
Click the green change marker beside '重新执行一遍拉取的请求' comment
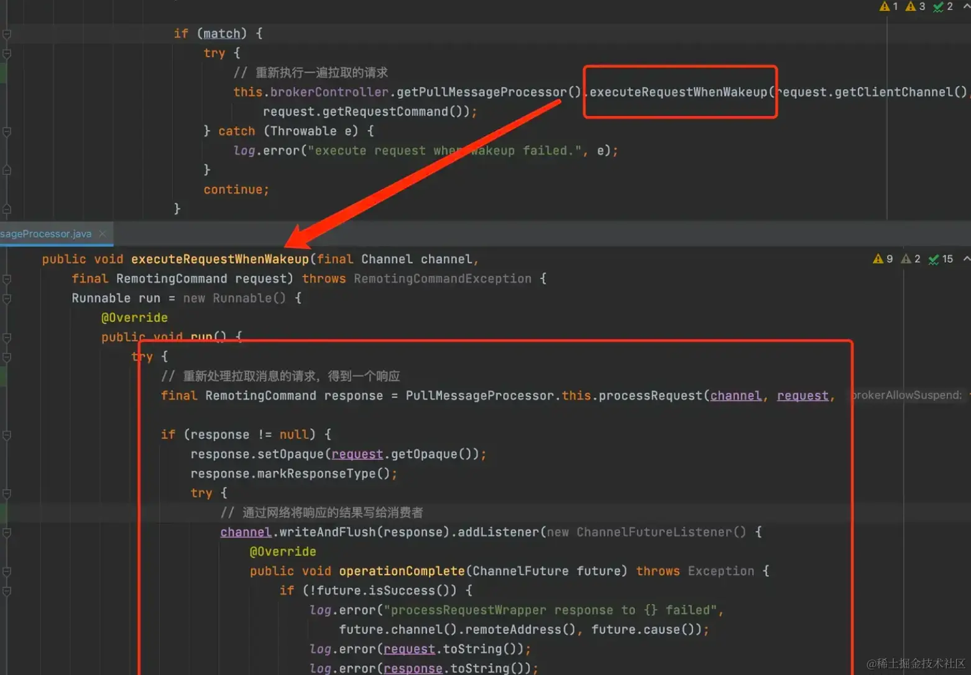tap(3, 73)
